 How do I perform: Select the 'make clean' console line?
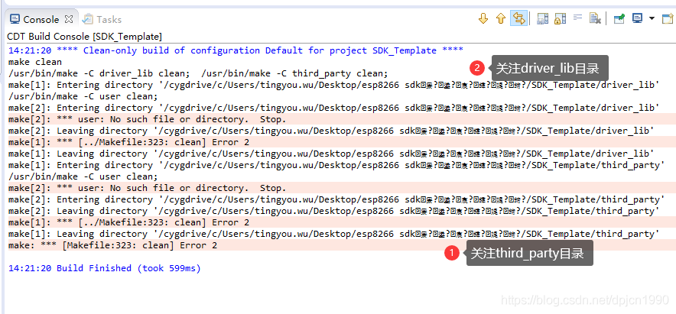[x=35, y=62]
